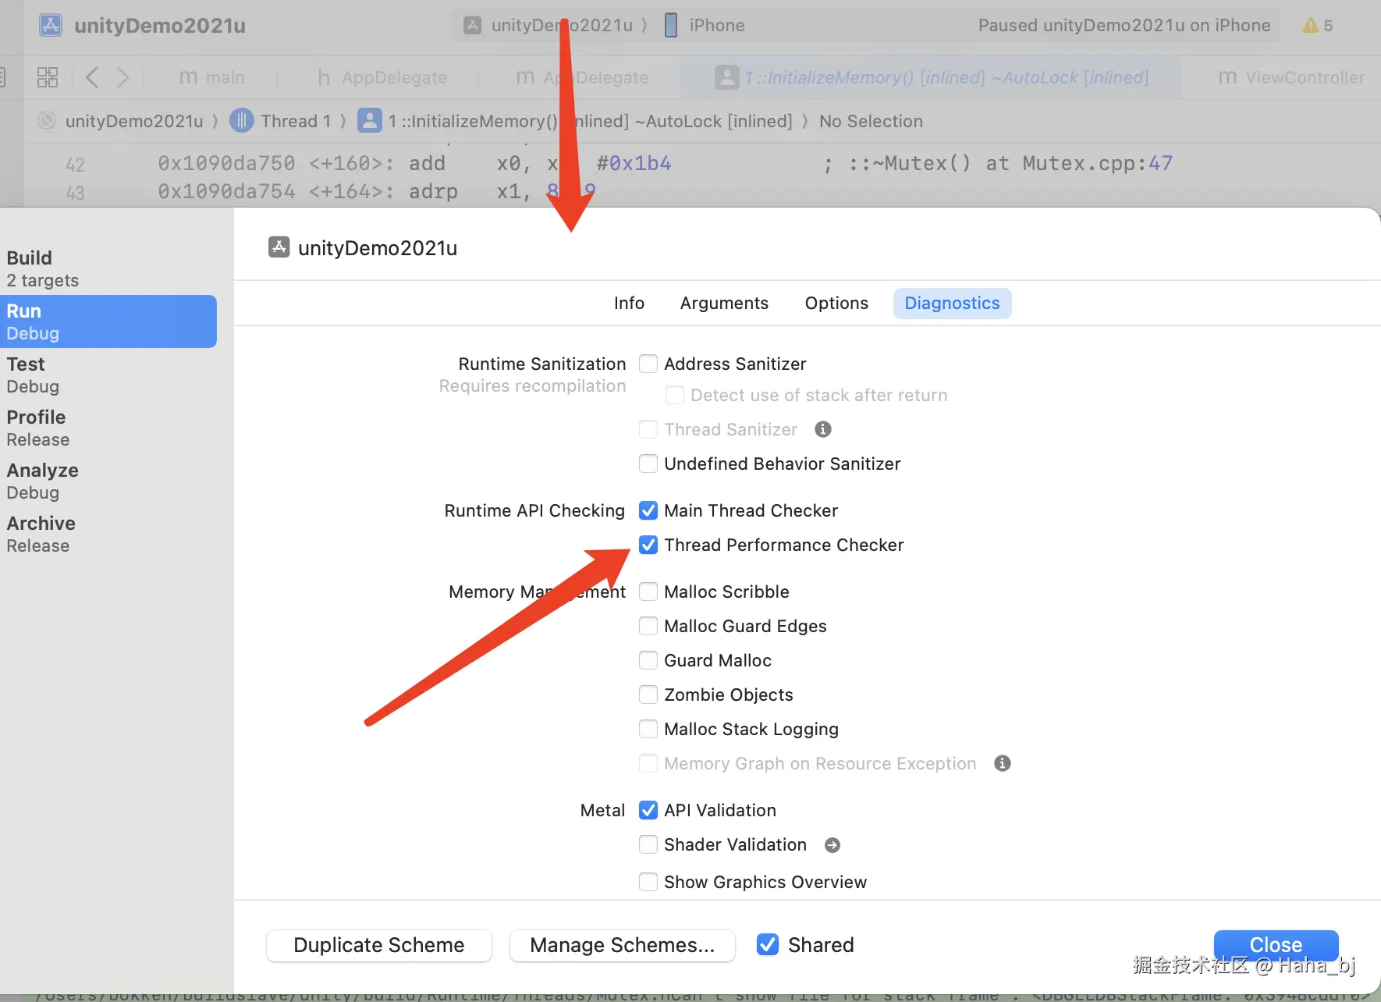The image size is (1381, 1002).
Task: Toggle the Shared scheme checkbox
Action: point(768,944)
